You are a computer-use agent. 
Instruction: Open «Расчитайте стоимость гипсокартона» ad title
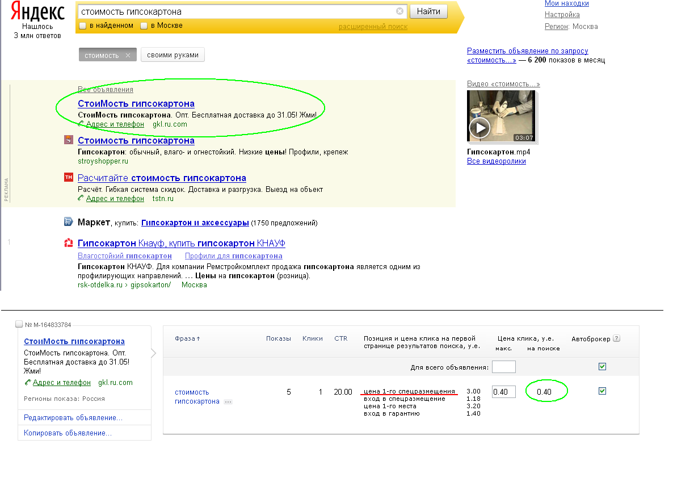(x=162, y=178)
